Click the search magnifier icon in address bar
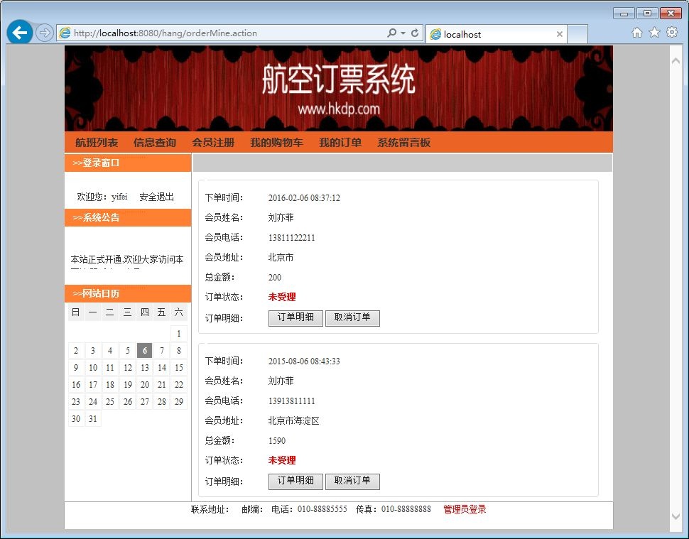 click(391, 33)
